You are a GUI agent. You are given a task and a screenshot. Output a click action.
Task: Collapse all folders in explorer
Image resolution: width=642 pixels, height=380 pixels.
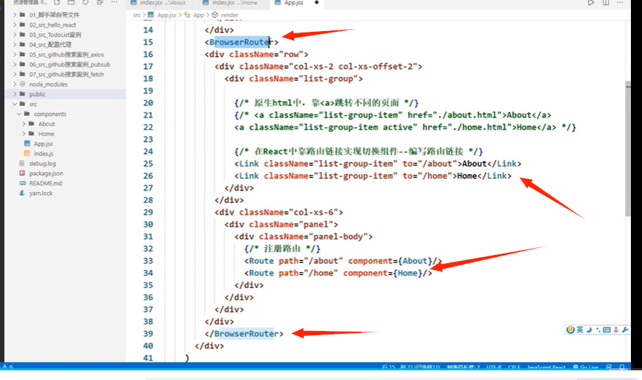tap(100, 3)
